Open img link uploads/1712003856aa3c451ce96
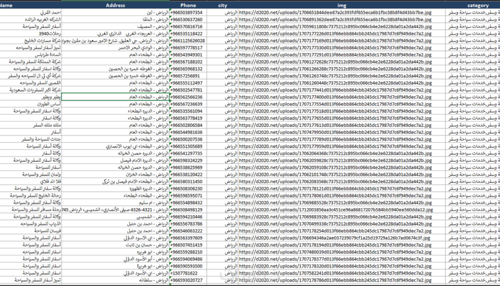The height and width of the screenshot is (286, 500). pos(336,210)
